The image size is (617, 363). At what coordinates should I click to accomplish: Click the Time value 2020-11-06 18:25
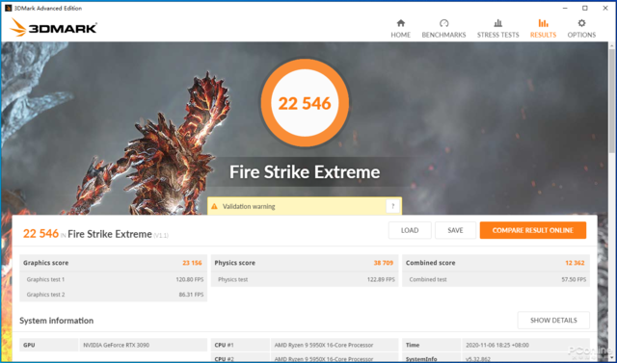point(498,345)
